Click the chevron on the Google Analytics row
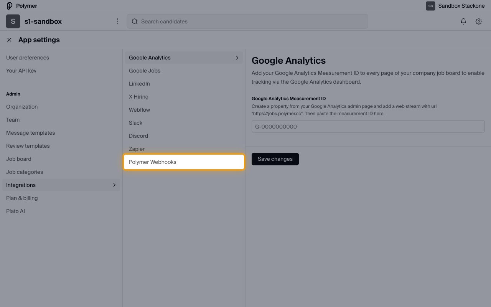Screen dimensions: 491x307 [x=237, y=58]
